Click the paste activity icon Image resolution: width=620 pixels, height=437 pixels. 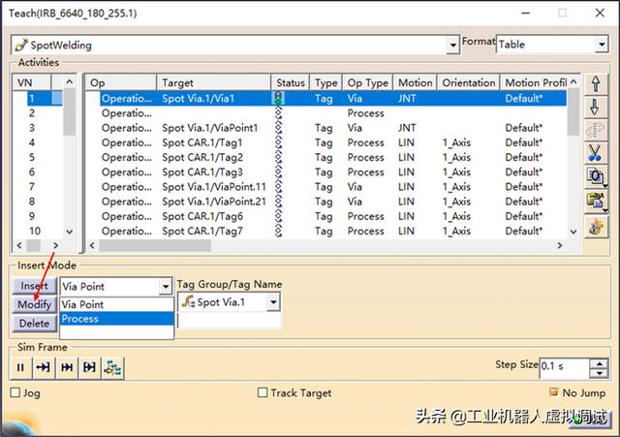596,200
